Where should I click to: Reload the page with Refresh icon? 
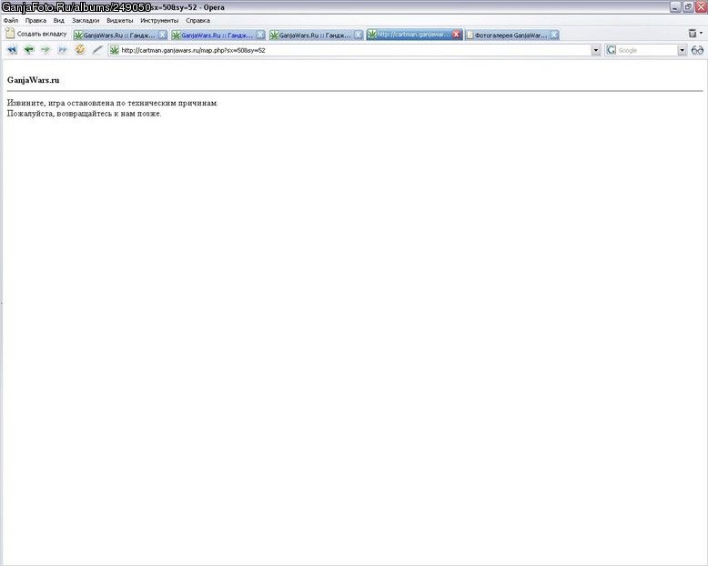(80, 50)
